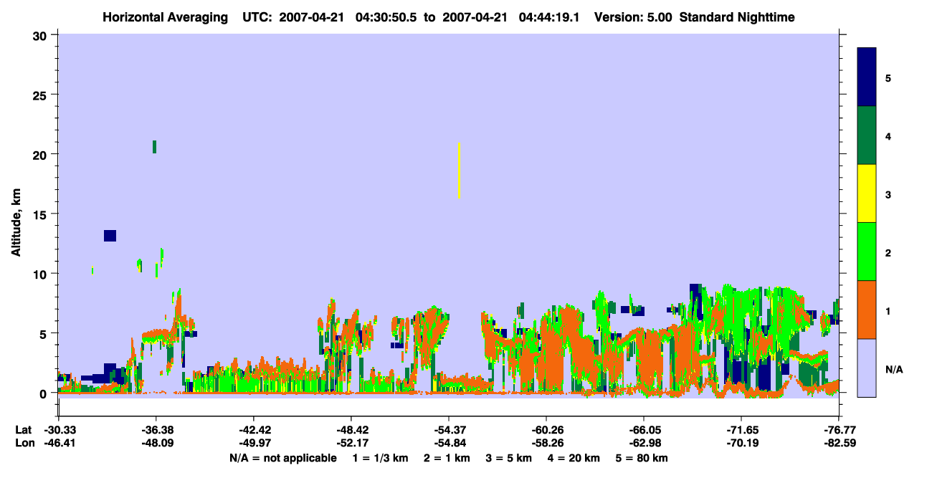Click 'N/A = not applicable' in the footer

[282, 458]
